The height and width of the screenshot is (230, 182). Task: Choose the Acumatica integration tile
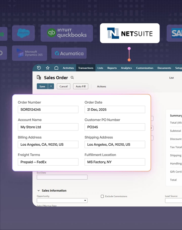click(69, 53)
